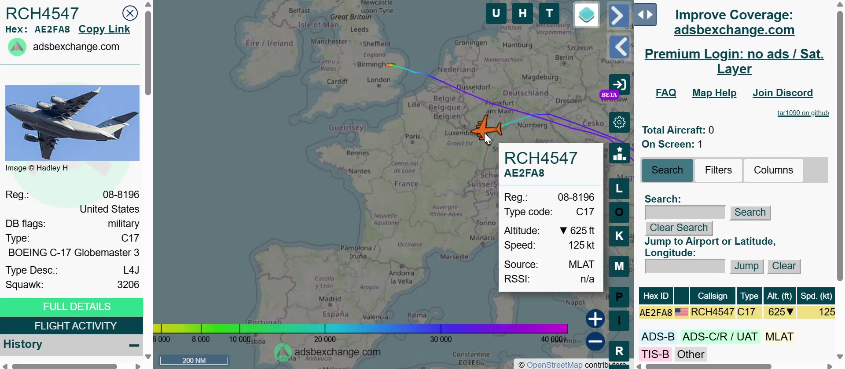Click the login arrow BETA icon
Image resolution: width=845 pixels, height=369 pixels.
[619, 84]
